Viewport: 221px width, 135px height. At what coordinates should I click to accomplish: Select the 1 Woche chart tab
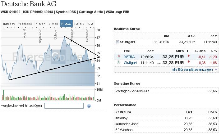coord(25,24)
